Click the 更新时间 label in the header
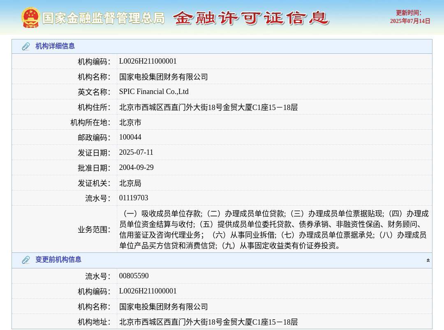This screenshot has width=444, height=330. pos(408,13)
